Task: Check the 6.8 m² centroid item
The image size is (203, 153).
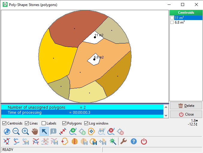Action: point(172,22)
